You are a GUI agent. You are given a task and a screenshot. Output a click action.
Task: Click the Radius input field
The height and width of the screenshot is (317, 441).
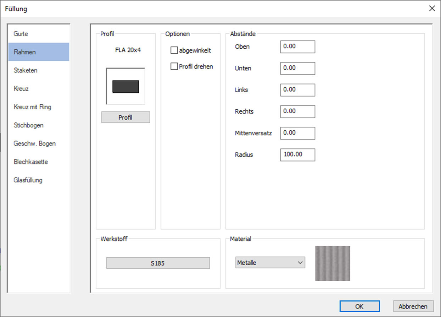[x=297, y=155]
